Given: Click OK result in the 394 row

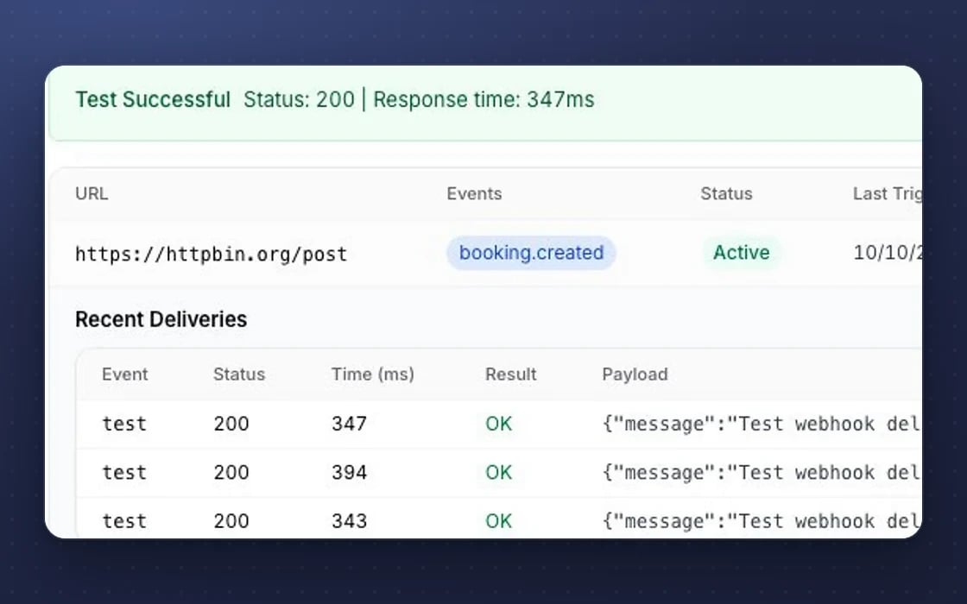Looking at the screenshot, I should click(498, 472).
